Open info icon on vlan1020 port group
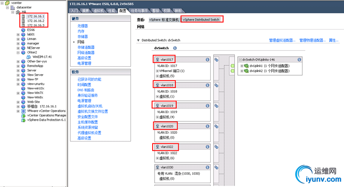This screenshot has width=344, height=187. pyautogui.click(x=207, y=126)
